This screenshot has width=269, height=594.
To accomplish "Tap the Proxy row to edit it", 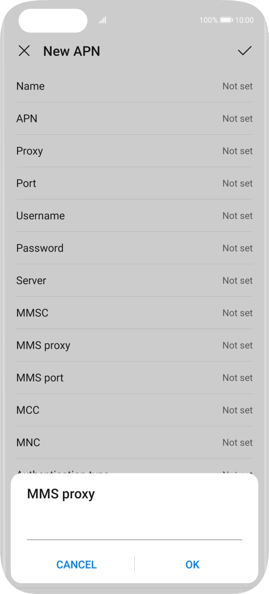I will [x=134, y=151].
